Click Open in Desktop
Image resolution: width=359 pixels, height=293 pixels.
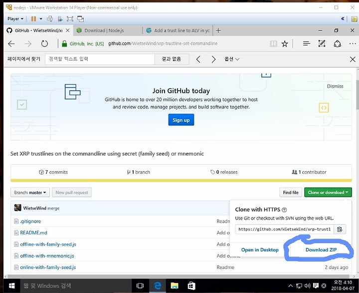pyautogui.click(x=260, y=250)
